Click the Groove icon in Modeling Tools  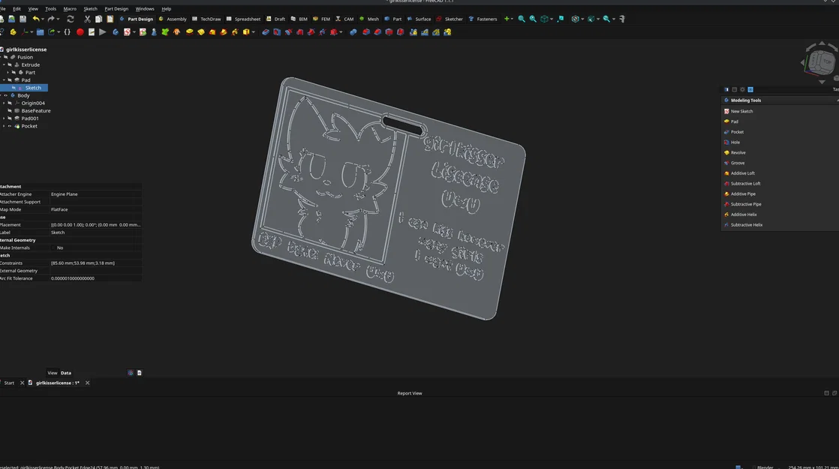726,163
